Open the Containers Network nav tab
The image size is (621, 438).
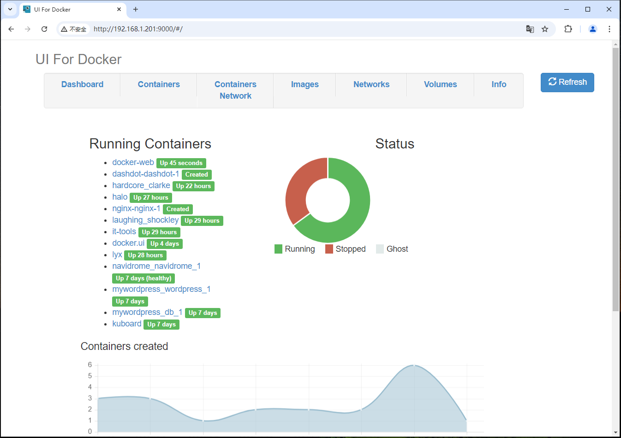235,90
